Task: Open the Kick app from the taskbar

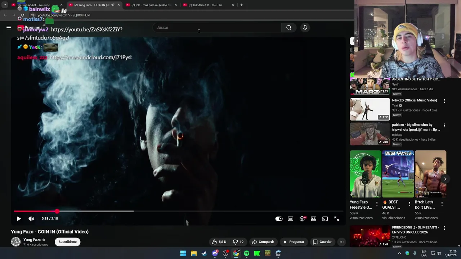Action: [257, 253]
